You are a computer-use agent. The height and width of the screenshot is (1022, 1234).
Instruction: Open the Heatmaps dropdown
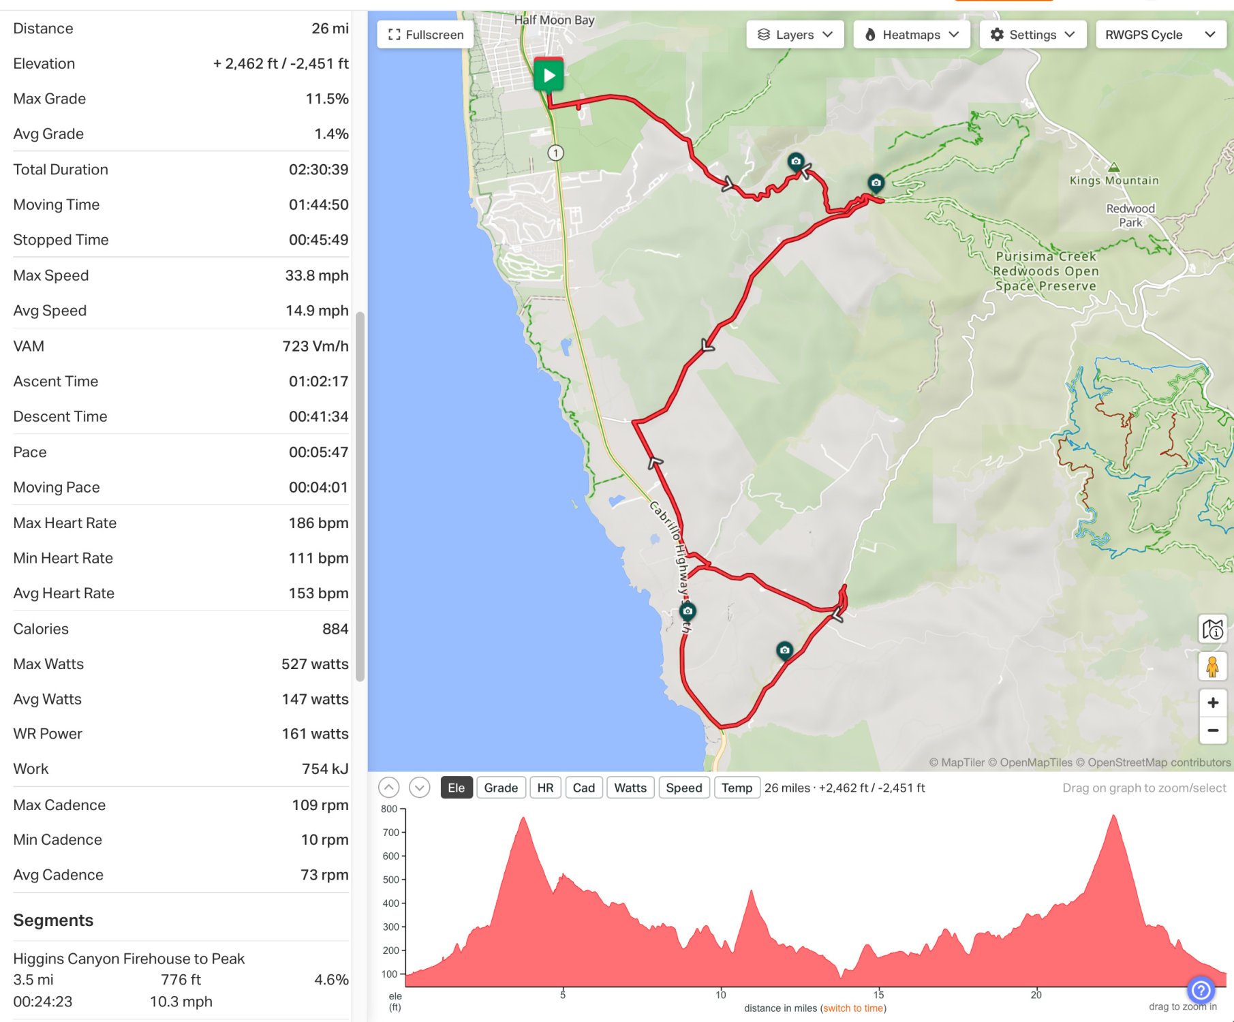pos(911,35)
